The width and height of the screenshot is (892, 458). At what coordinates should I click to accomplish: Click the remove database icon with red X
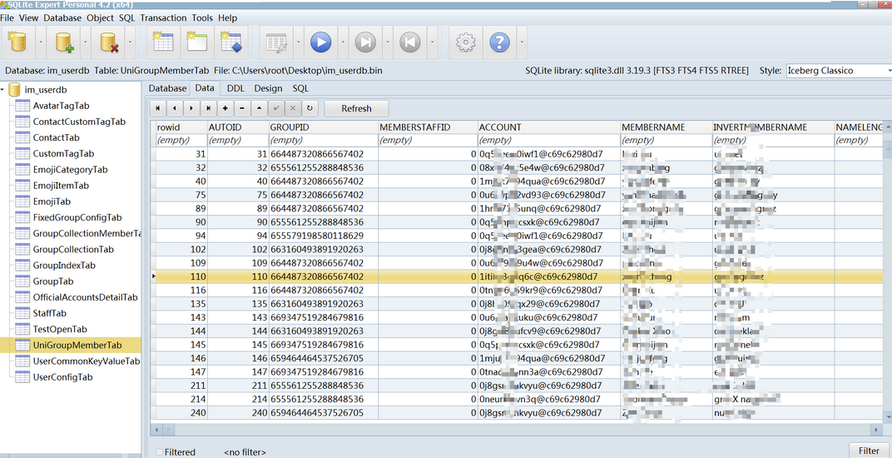point(109,42)
